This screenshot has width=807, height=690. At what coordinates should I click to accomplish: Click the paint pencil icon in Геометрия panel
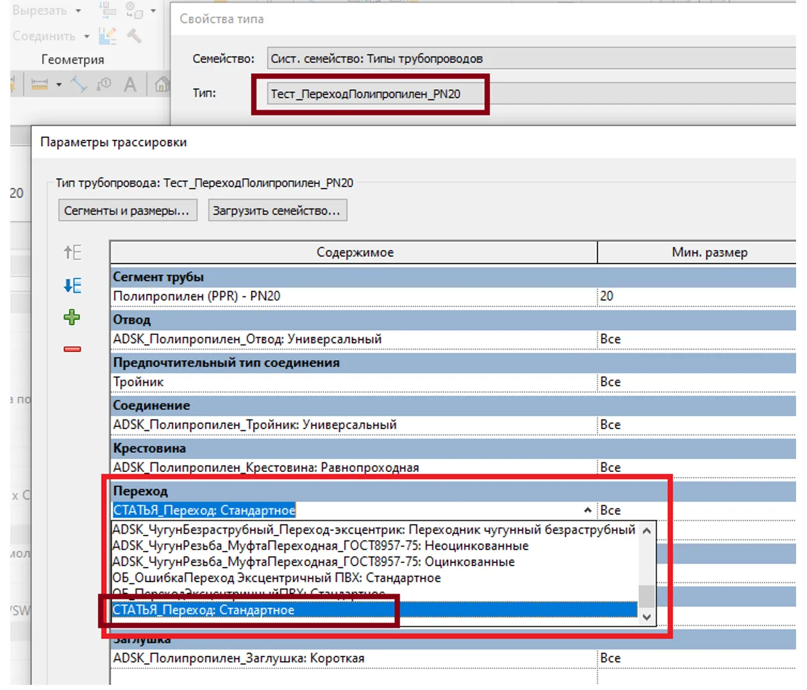[x=107, y=36]
